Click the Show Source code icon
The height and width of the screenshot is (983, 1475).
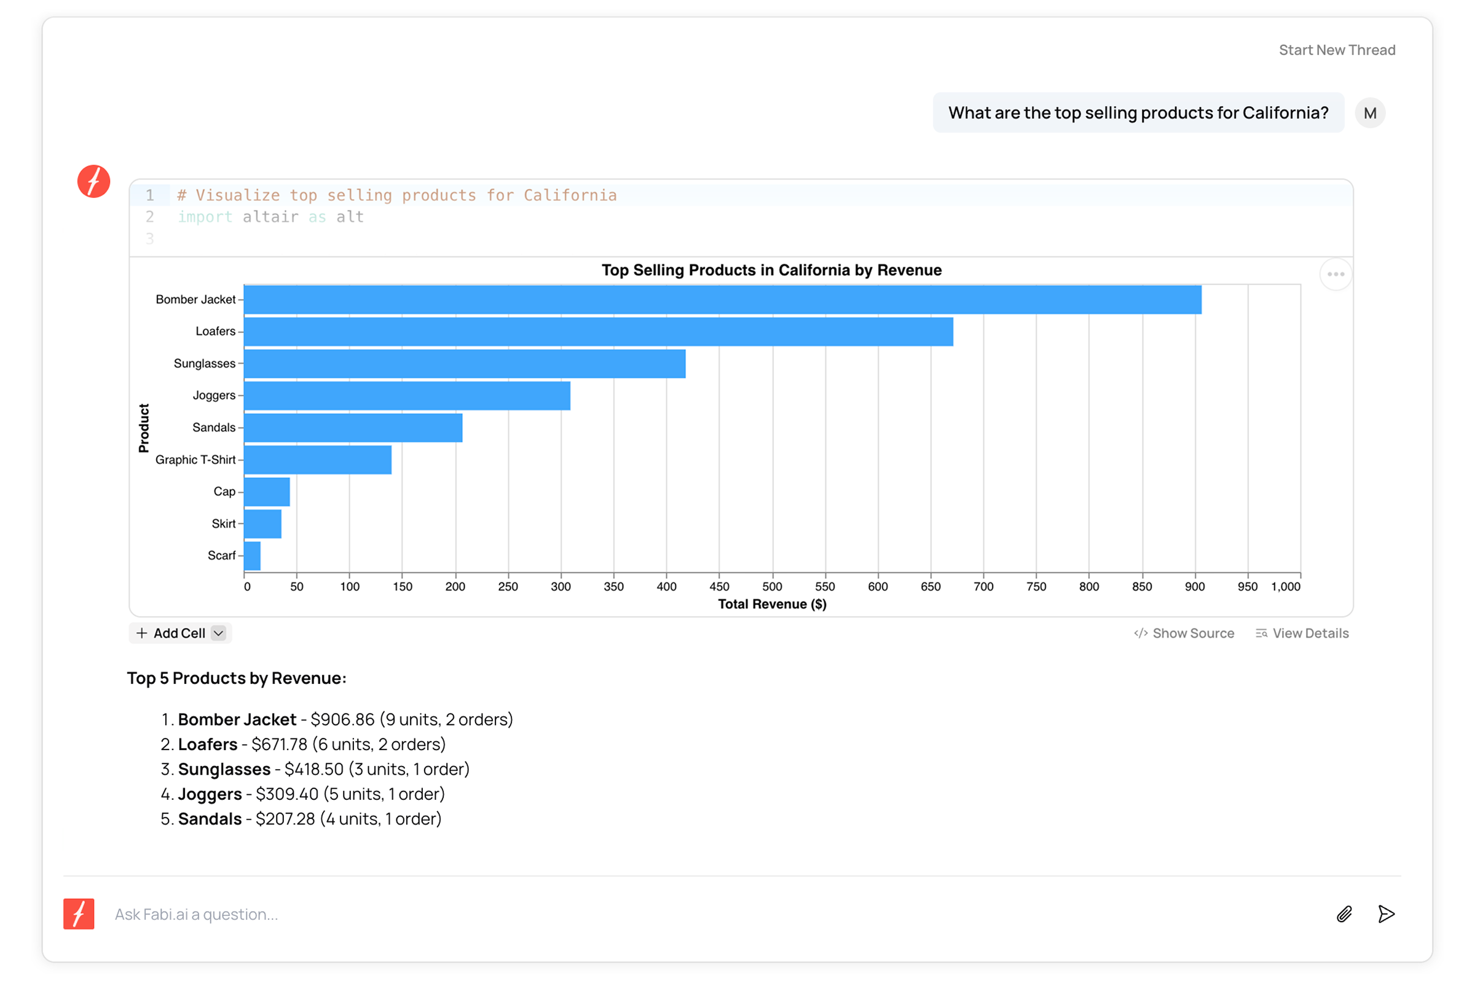point(1141,633)
